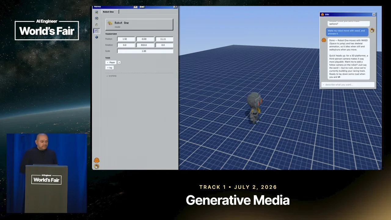Close the Bibi chat window
Image resolution: width=391 pixels, height=220 pixels.
click(374, 14)
